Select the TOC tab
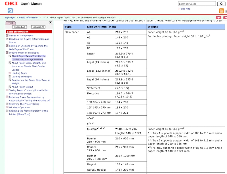Screen dimensions: 227x174 coord(10,23)
